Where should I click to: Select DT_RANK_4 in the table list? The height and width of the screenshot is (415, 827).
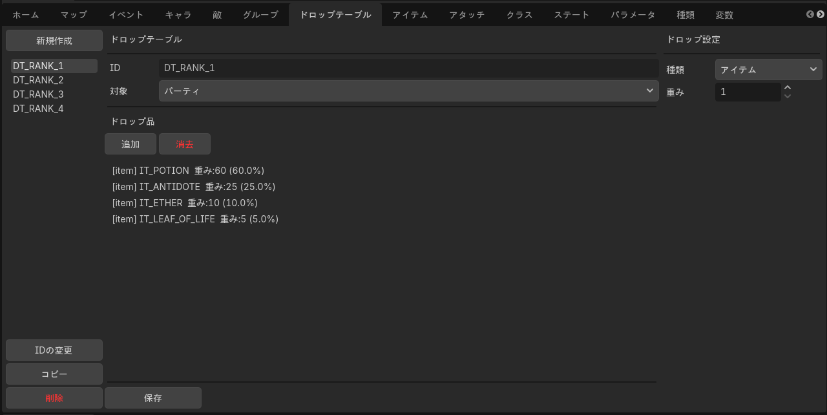click(54, 109)
